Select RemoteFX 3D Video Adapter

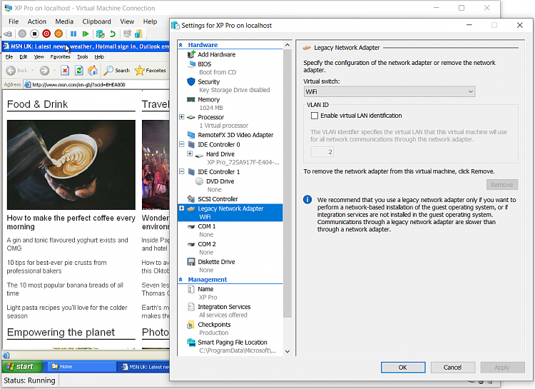click(235, 135)
